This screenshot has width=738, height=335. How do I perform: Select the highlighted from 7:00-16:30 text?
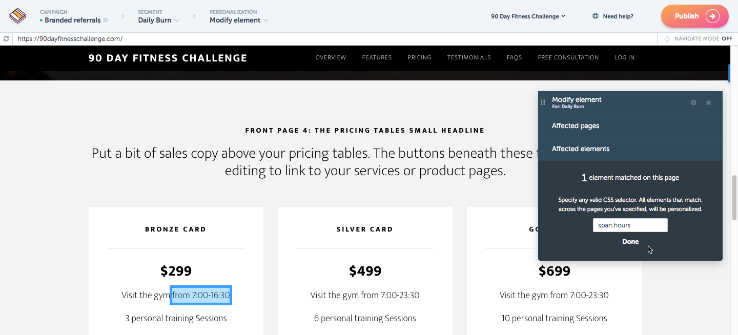[x=201, y=295]
